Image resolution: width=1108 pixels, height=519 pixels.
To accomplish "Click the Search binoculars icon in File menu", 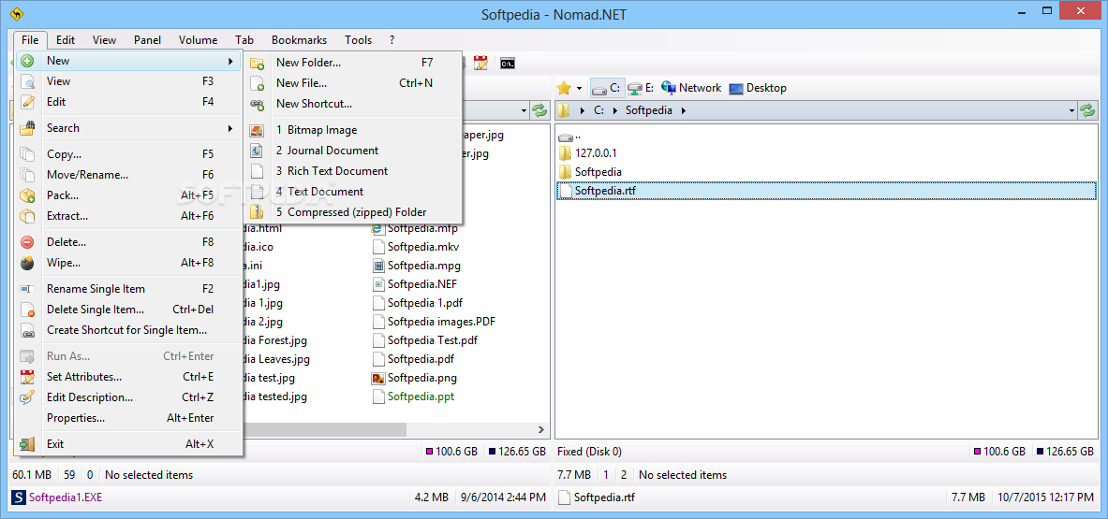I will click(x=27, y=128).
